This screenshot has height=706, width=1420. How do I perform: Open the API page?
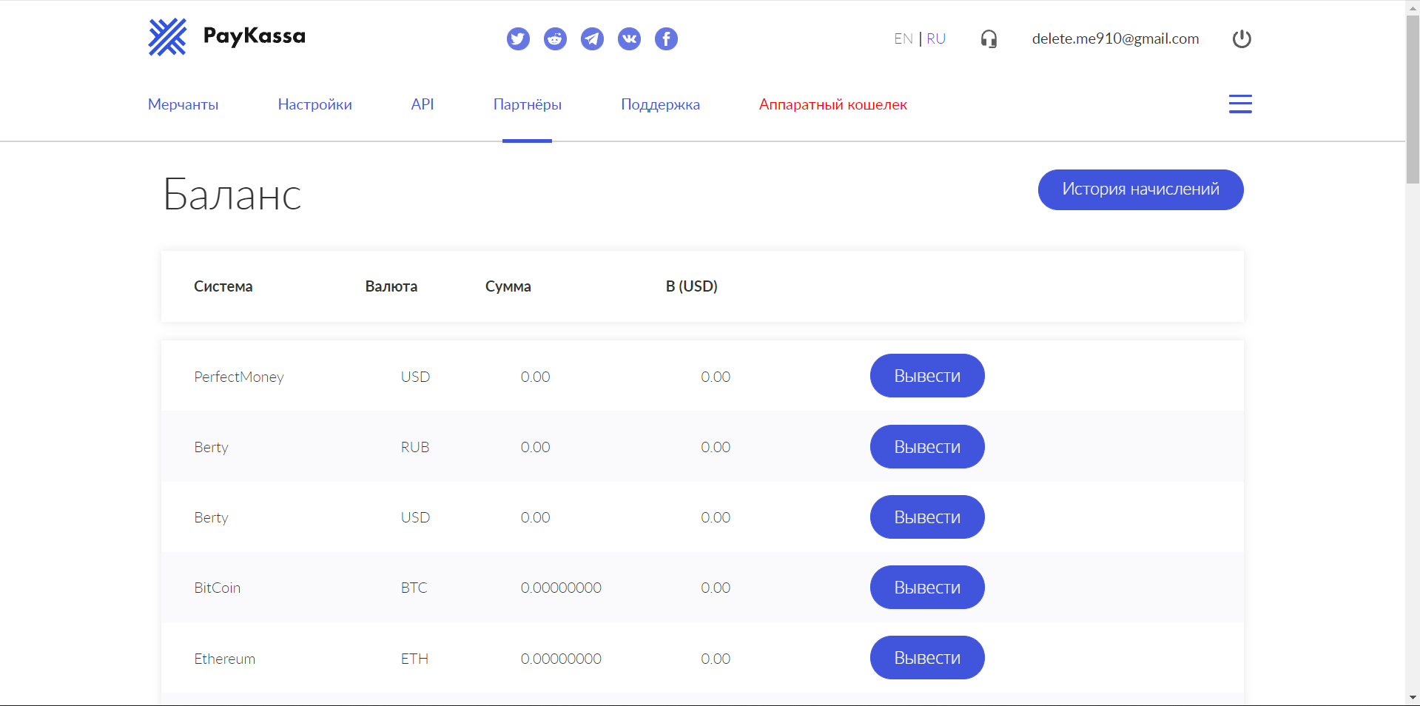pos(423,104)
